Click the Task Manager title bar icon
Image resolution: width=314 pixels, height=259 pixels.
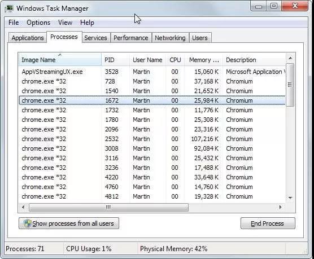click(9, 8)
